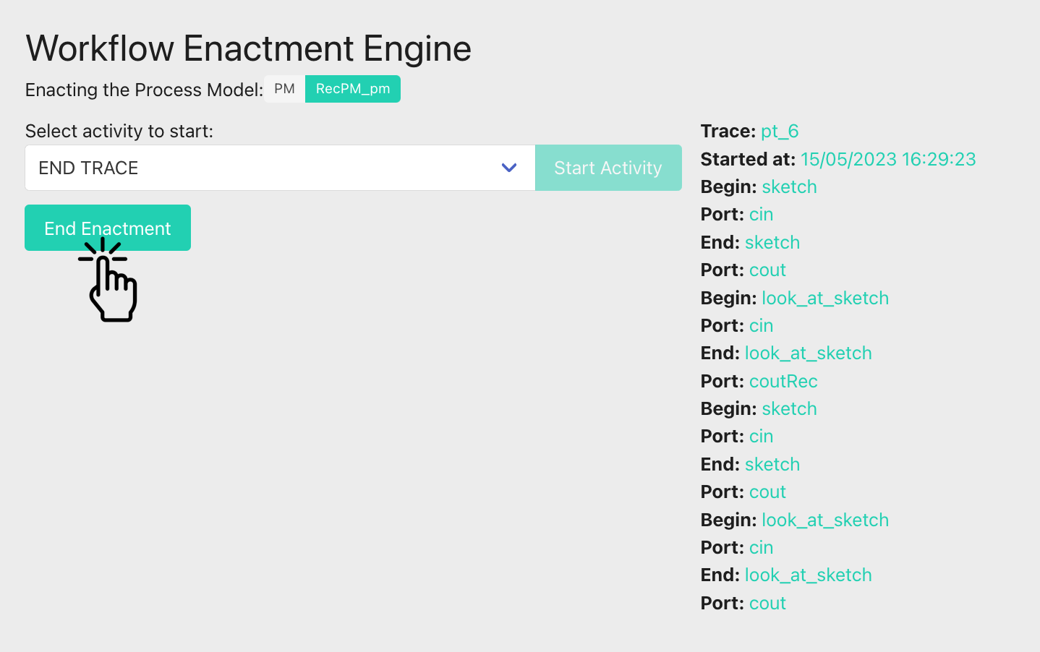Click the last End: look_at_sketch entry
The height and width of the screenshot is (652, 1040).
click(785, 575)
